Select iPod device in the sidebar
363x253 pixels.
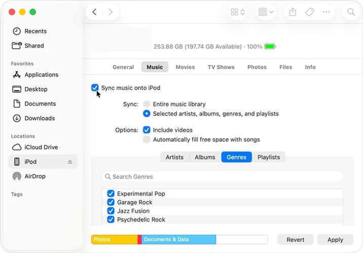[43, 161]
